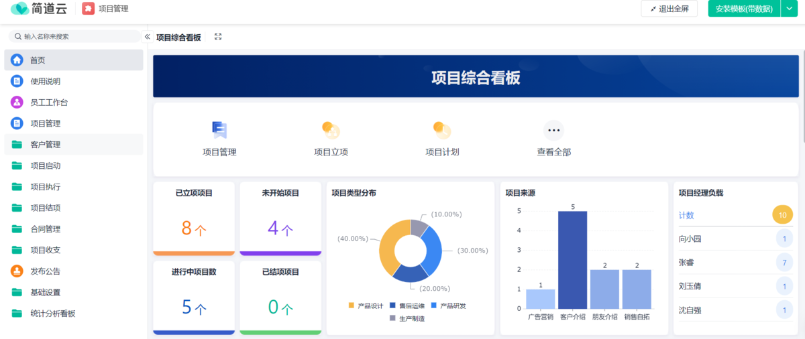Click the 项目结项 folder icon
Screen dimensions: 805x339
point(17,208)
